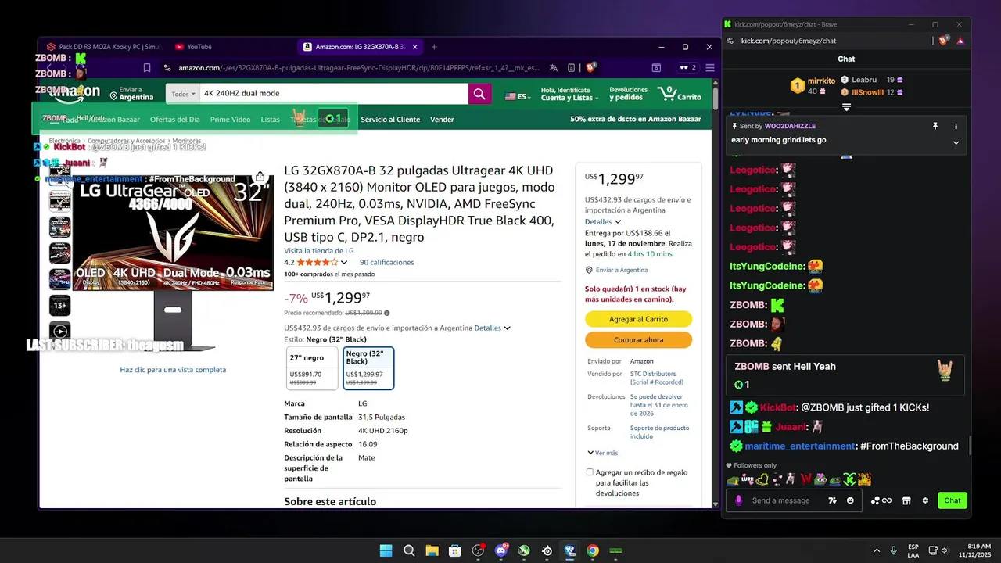Select the Negro (32" Black) style option

click(368, 368)
